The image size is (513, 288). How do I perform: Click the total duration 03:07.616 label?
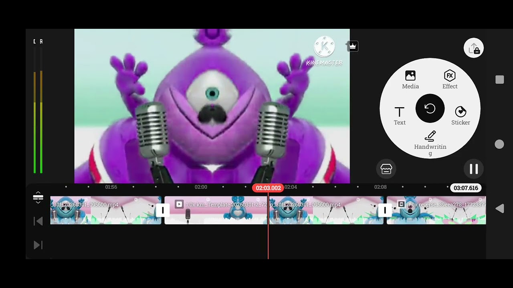(x=466, y=188)
